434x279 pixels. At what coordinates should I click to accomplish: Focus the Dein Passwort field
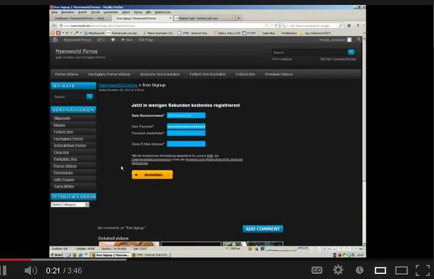[186, 126]
